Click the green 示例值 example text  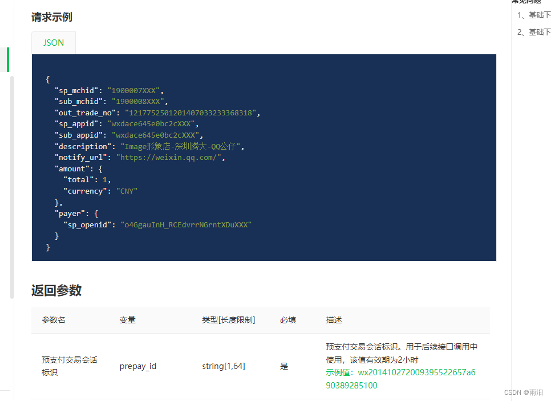(400, 379)
